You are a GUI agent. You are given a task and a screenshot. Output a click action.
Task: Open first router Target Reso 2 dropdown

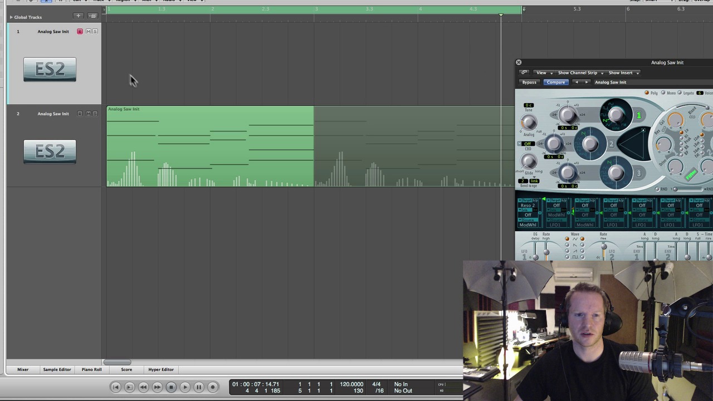[528, 206]
